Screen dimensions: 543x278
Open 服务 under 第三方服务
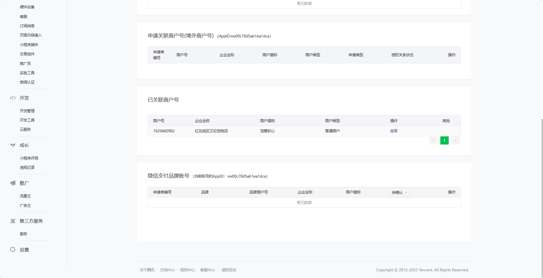(23, 234)
